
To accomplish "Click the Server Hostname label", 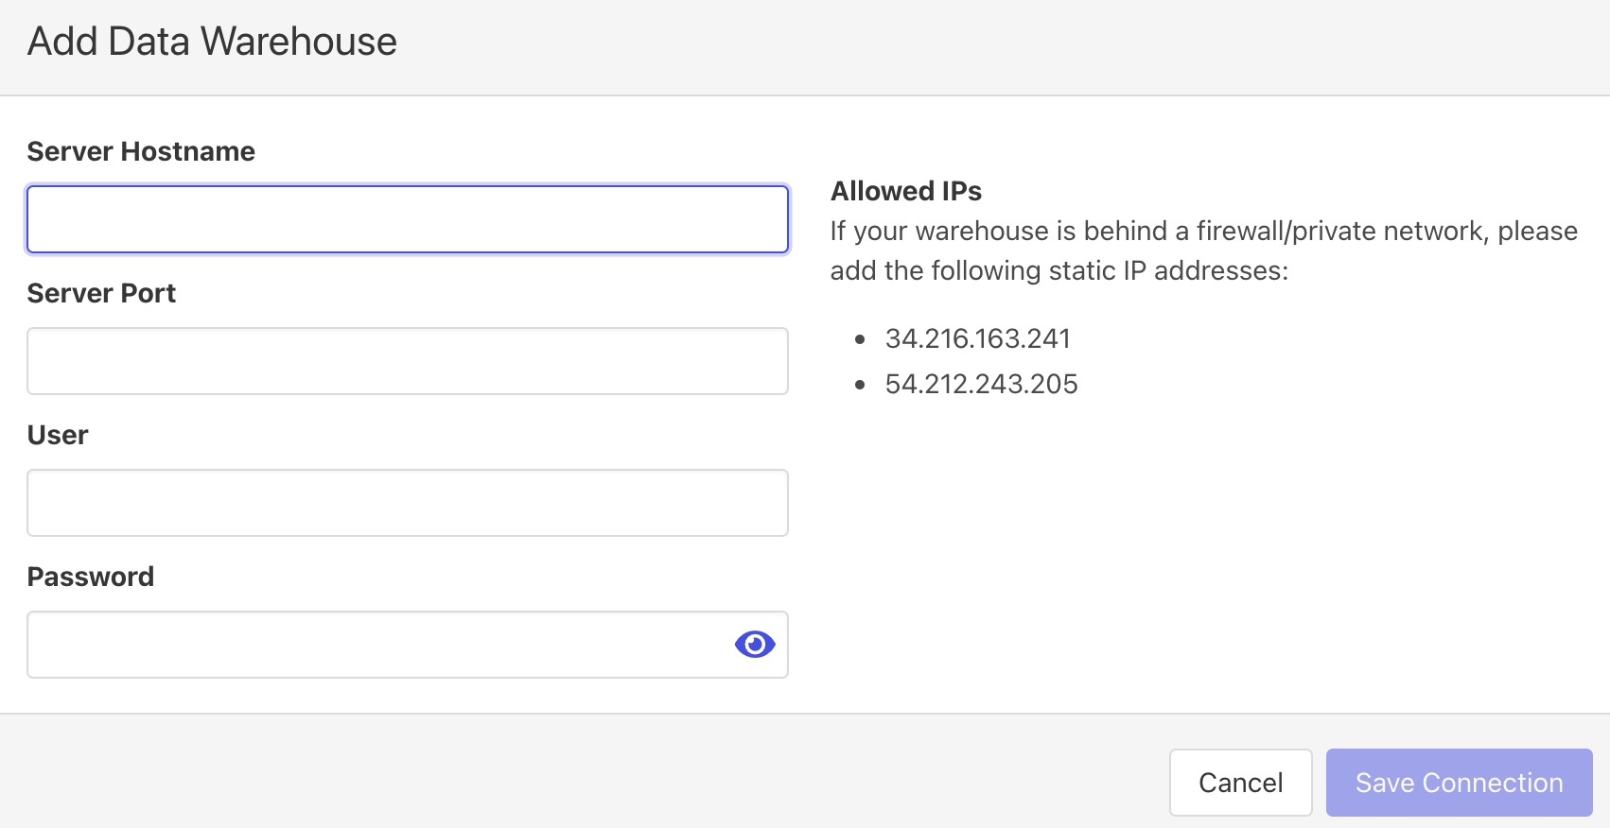I will pyautogui.click(x=141, y=151).
